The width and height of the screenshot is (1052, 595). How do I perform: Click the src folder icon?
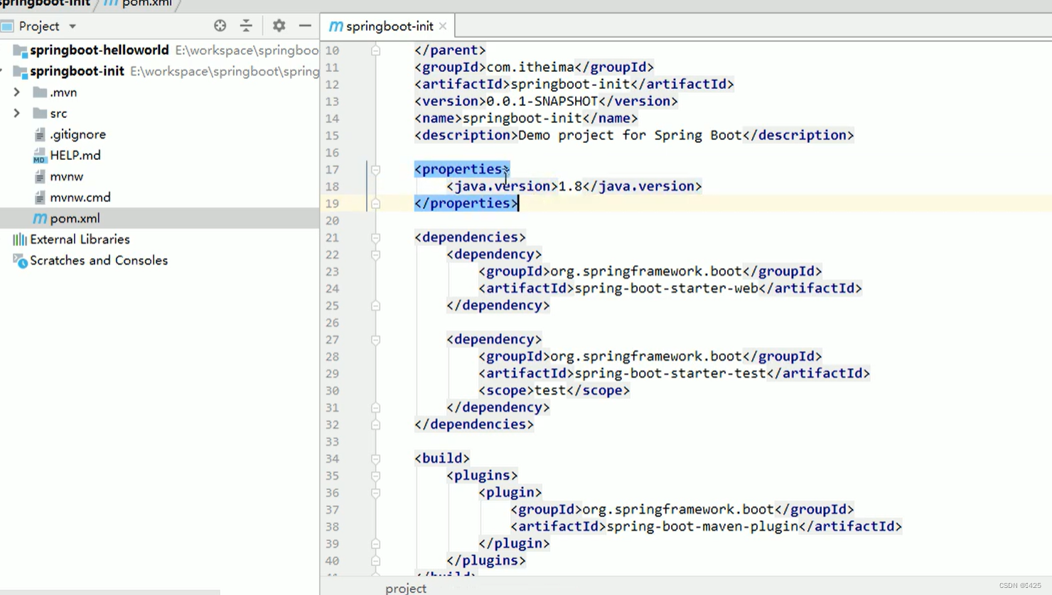[x=40, y=113]
